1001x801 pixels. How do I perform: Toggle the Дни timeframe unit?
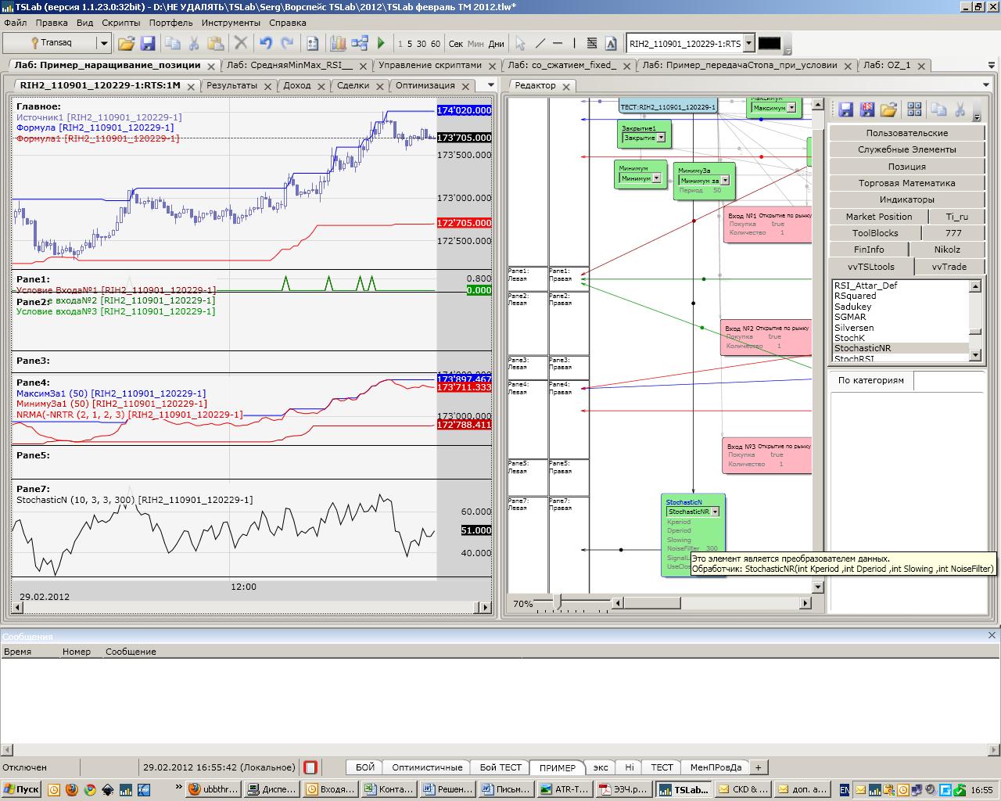coord(496,44)
